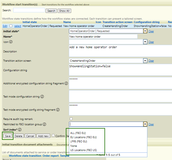Image resolution: width=172 pixels, height=160 pixels.
Task: Clear the Icon field
Action: point(151,42)
